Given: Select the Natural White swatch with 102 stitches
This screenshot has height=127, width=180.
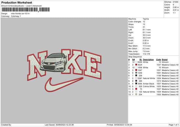Looking at the screenshot, I should tap(136, 92).
